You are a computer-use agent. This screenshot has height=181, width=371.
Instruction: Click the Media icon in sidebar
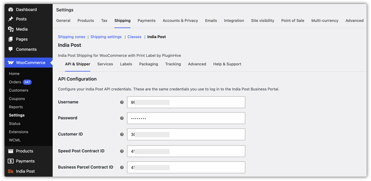(x=11, y=29)
